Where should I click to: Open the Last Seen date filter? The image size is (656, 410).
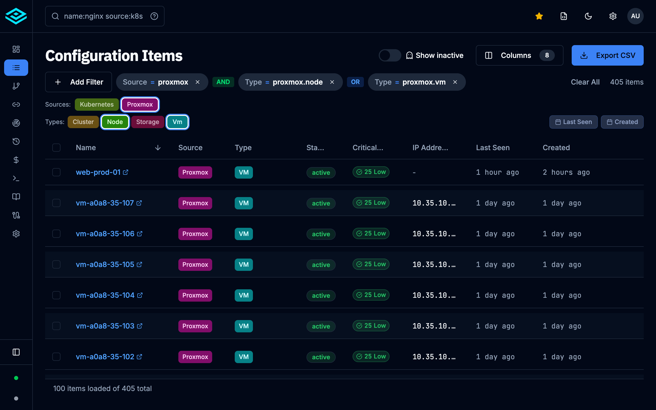[x=573, y=122]
